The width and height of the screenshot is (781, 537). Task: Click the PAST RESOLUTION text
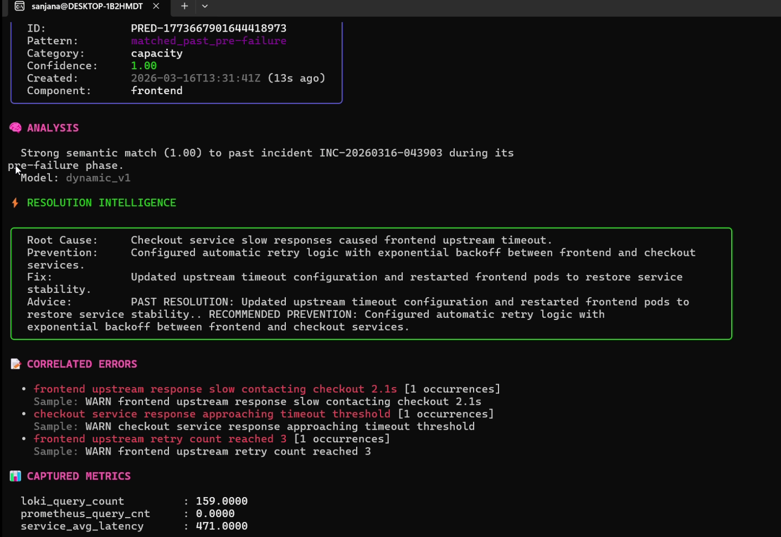click(x=183, y=302)
